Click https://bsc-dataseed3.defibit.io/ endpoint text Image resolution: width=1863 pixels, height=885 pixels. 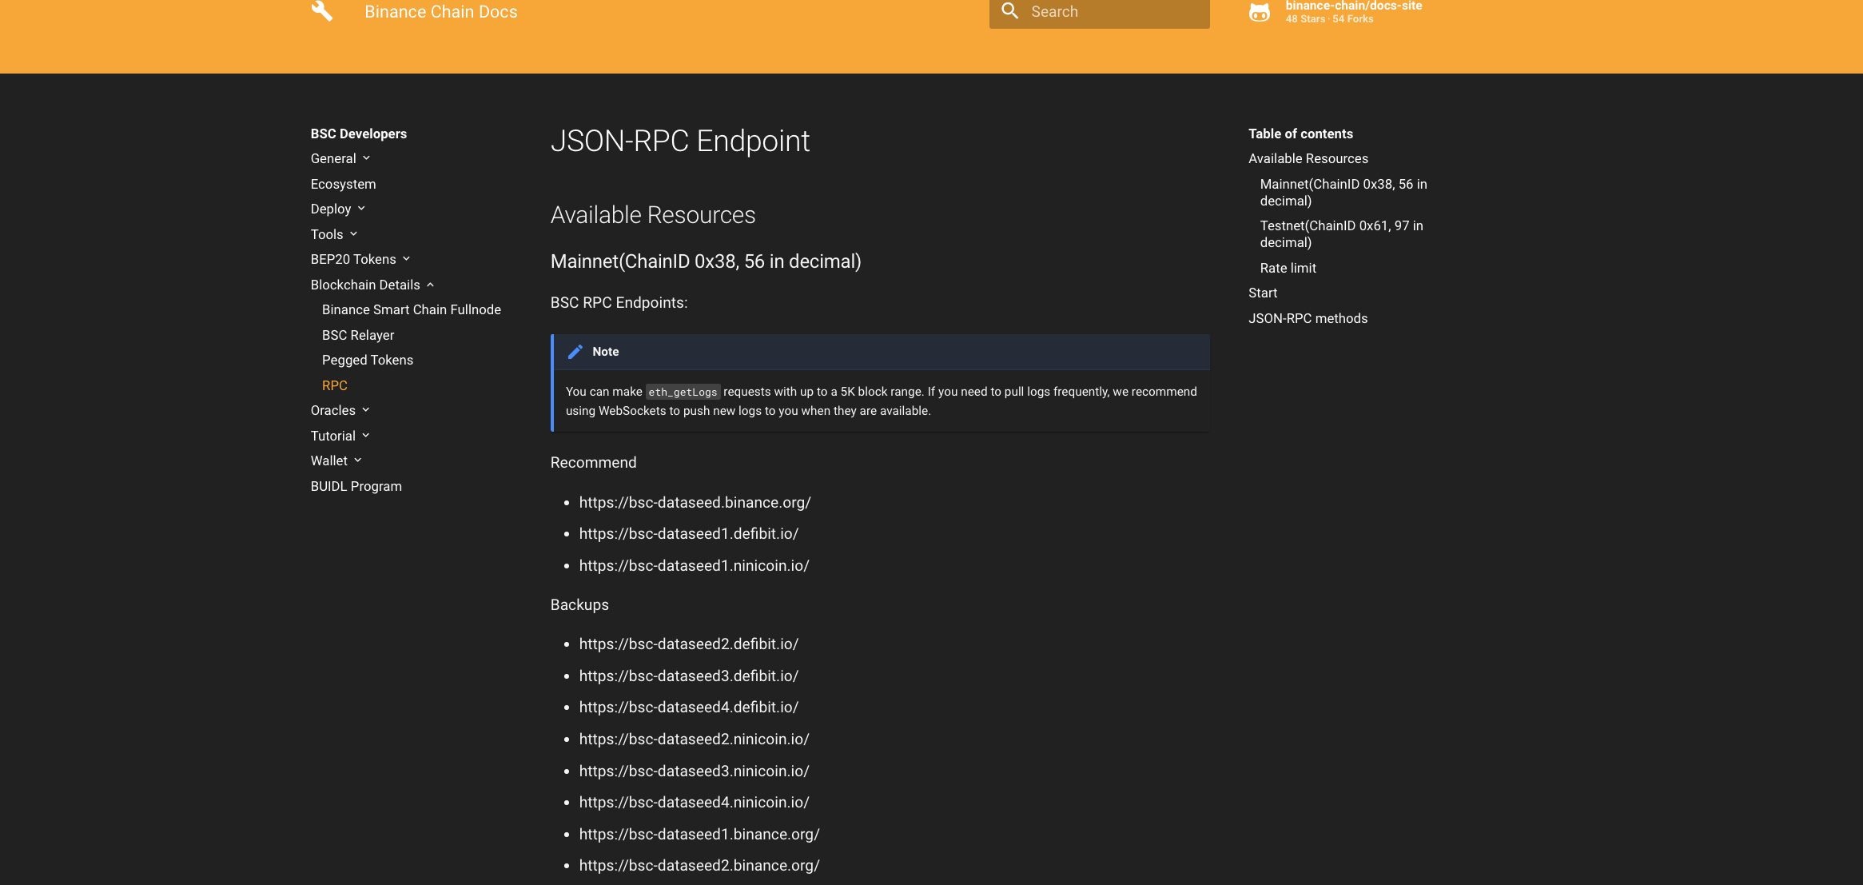tap(689, 676)
